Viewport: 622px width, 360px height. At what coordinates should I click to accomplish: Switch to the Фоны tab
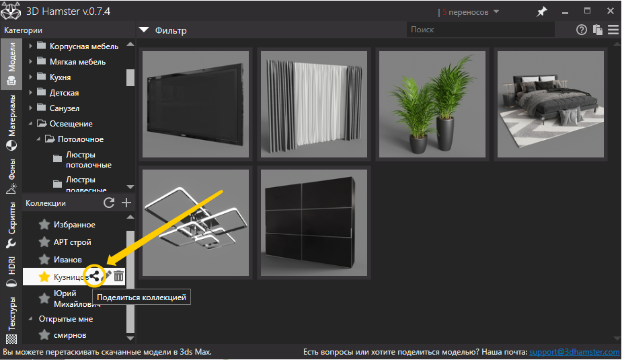[11, 176]
